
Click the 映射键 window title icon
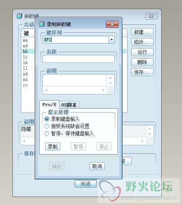(19, 16)
